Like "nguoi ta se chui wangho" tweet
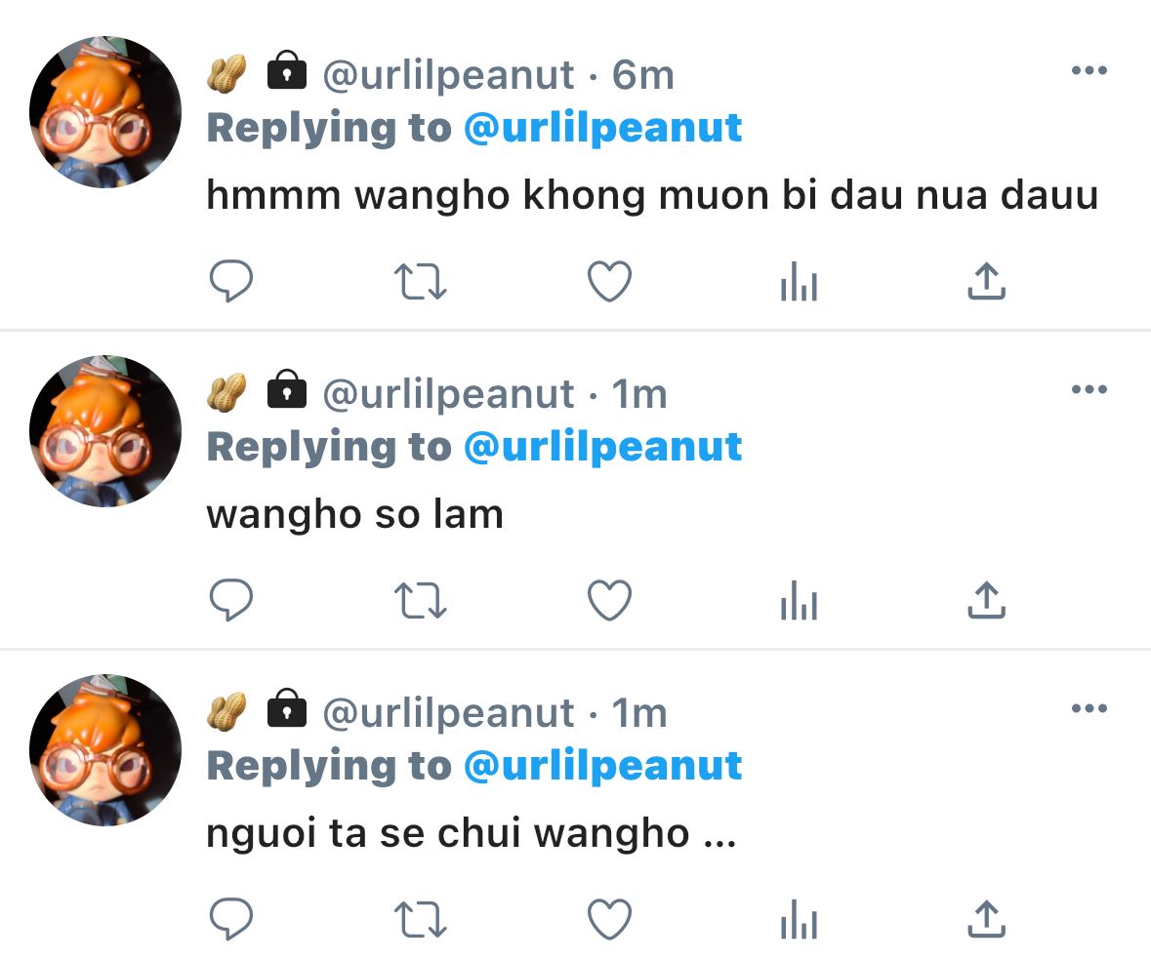This screenshot has height=959, width=1151. (x=609, y=919)
